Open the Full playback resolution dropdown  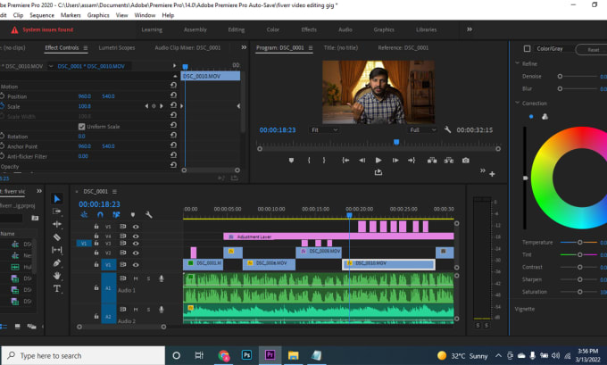click(423, 130)
